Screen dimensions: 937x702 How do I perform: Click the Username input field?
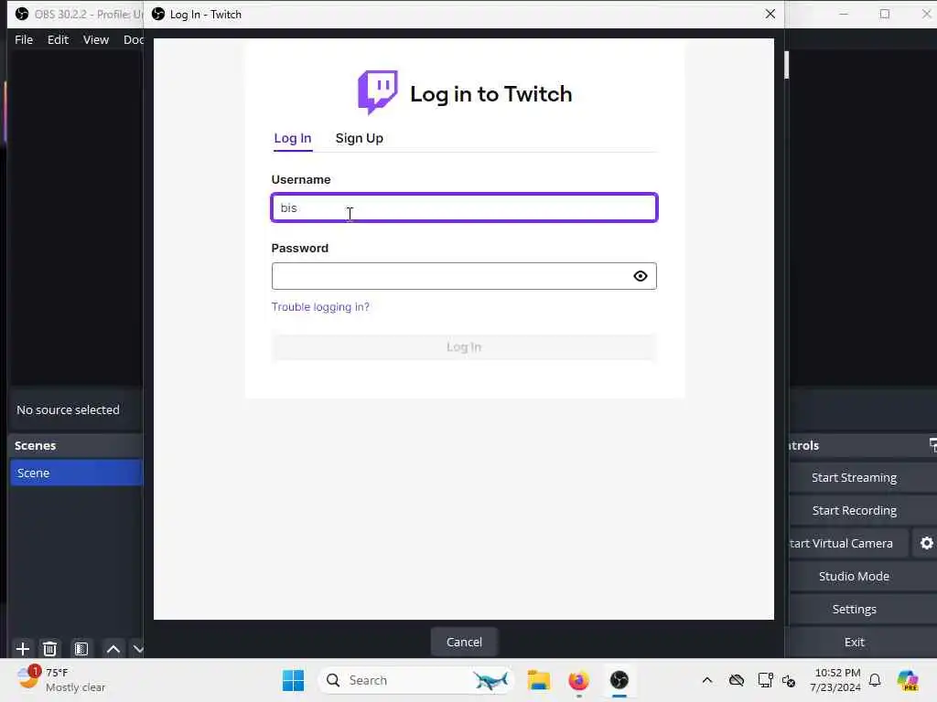tap(464, 207)
